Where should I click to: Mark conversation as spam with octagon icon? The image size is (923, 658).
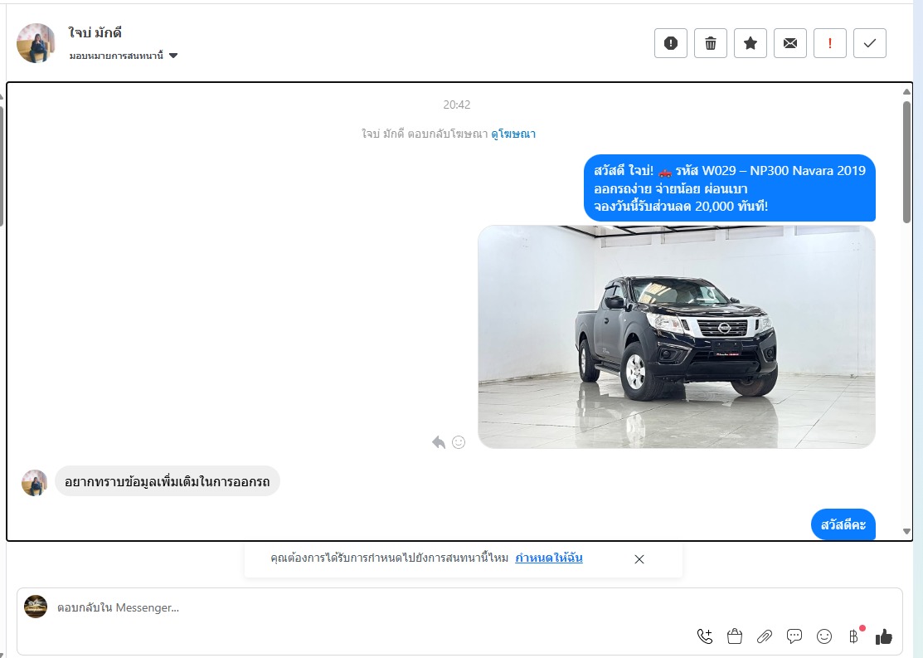point(671,43)
